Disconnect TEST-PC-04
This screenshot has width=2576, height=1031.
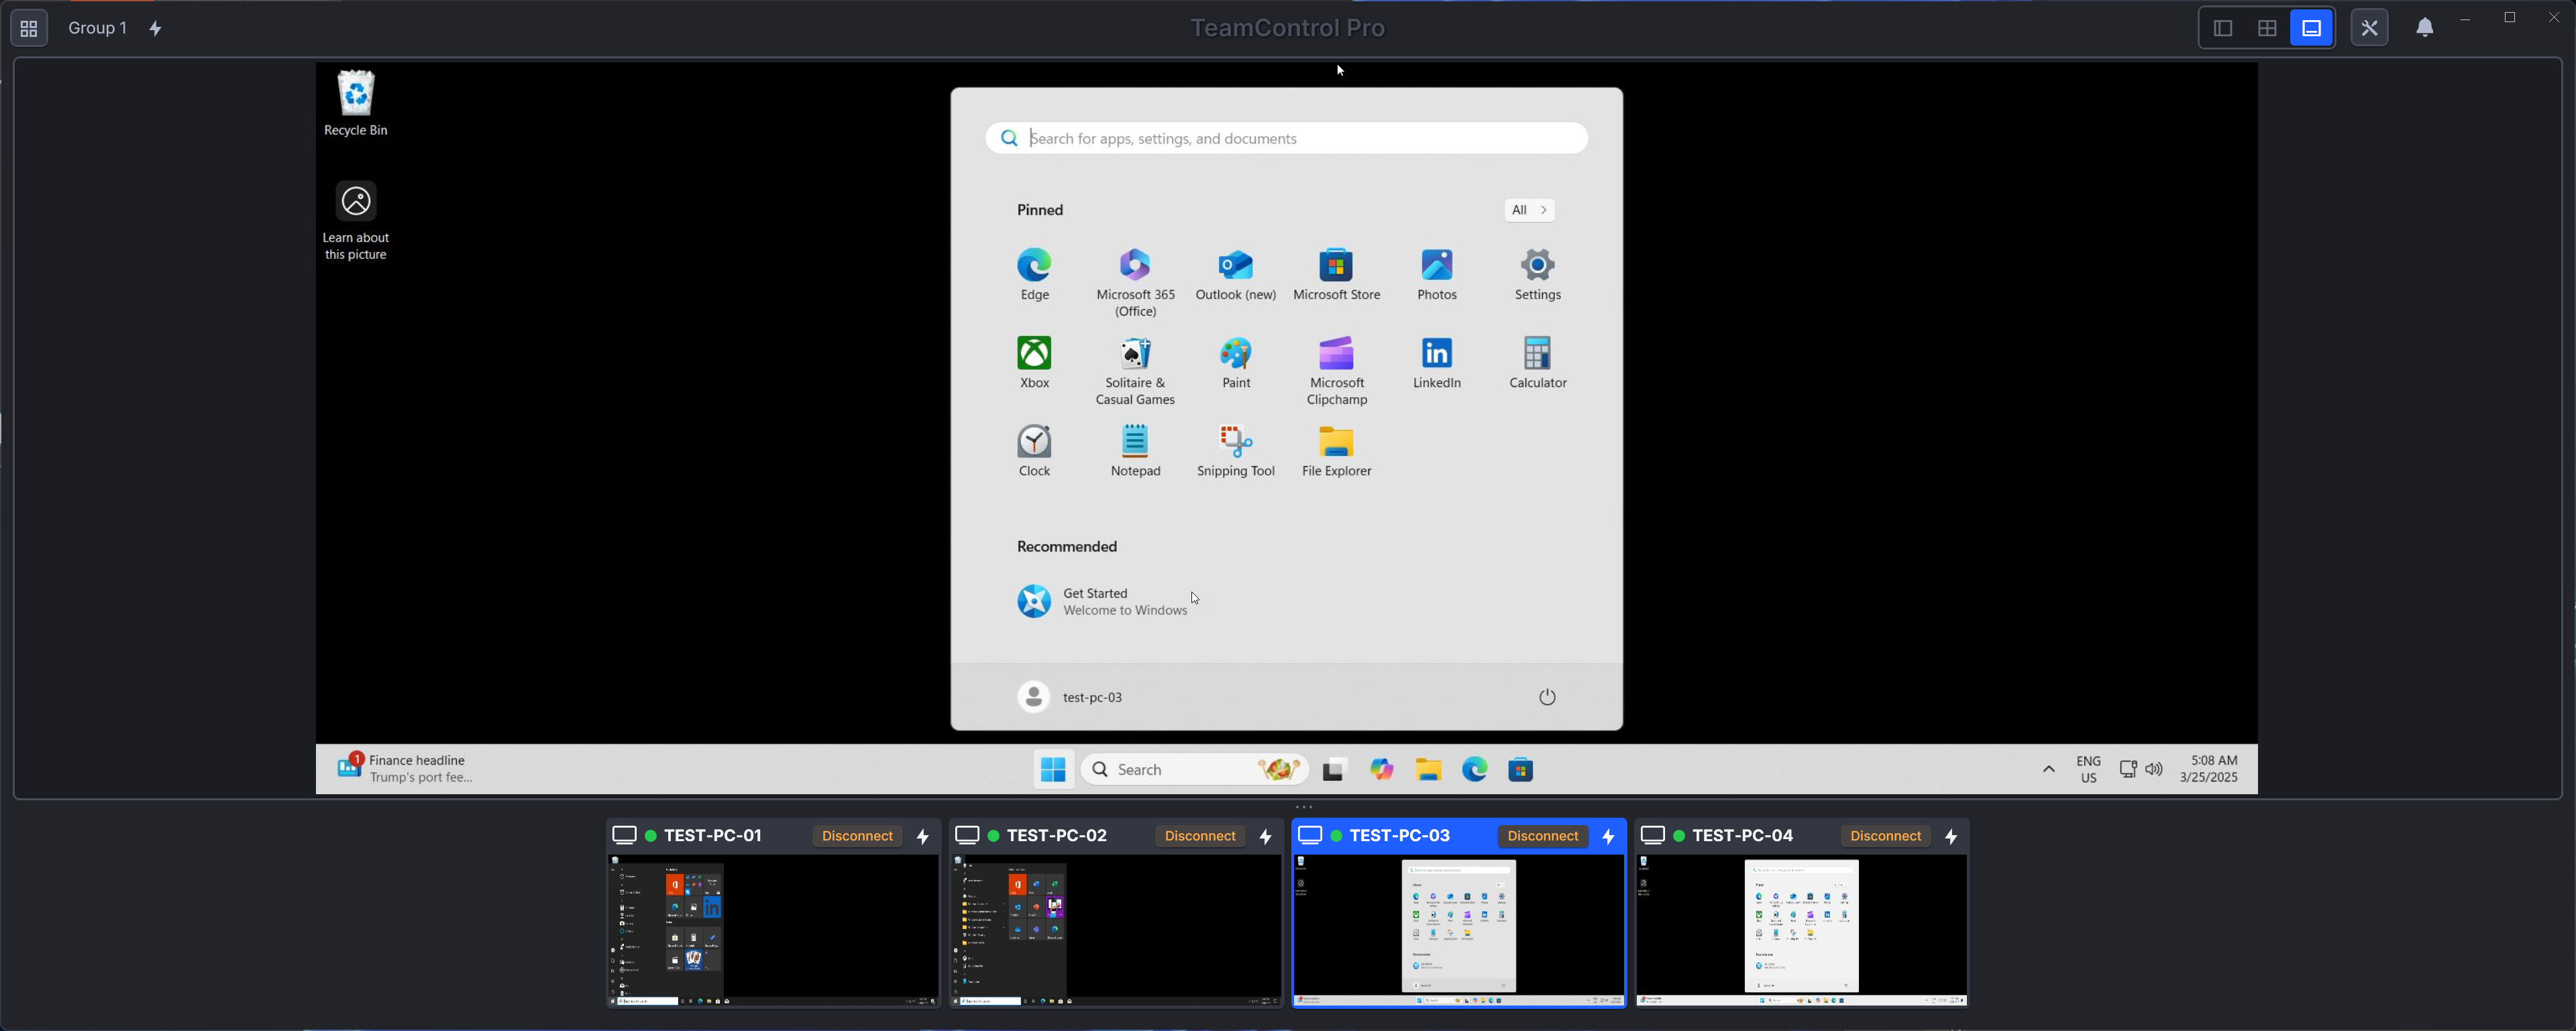(1885, 836)
